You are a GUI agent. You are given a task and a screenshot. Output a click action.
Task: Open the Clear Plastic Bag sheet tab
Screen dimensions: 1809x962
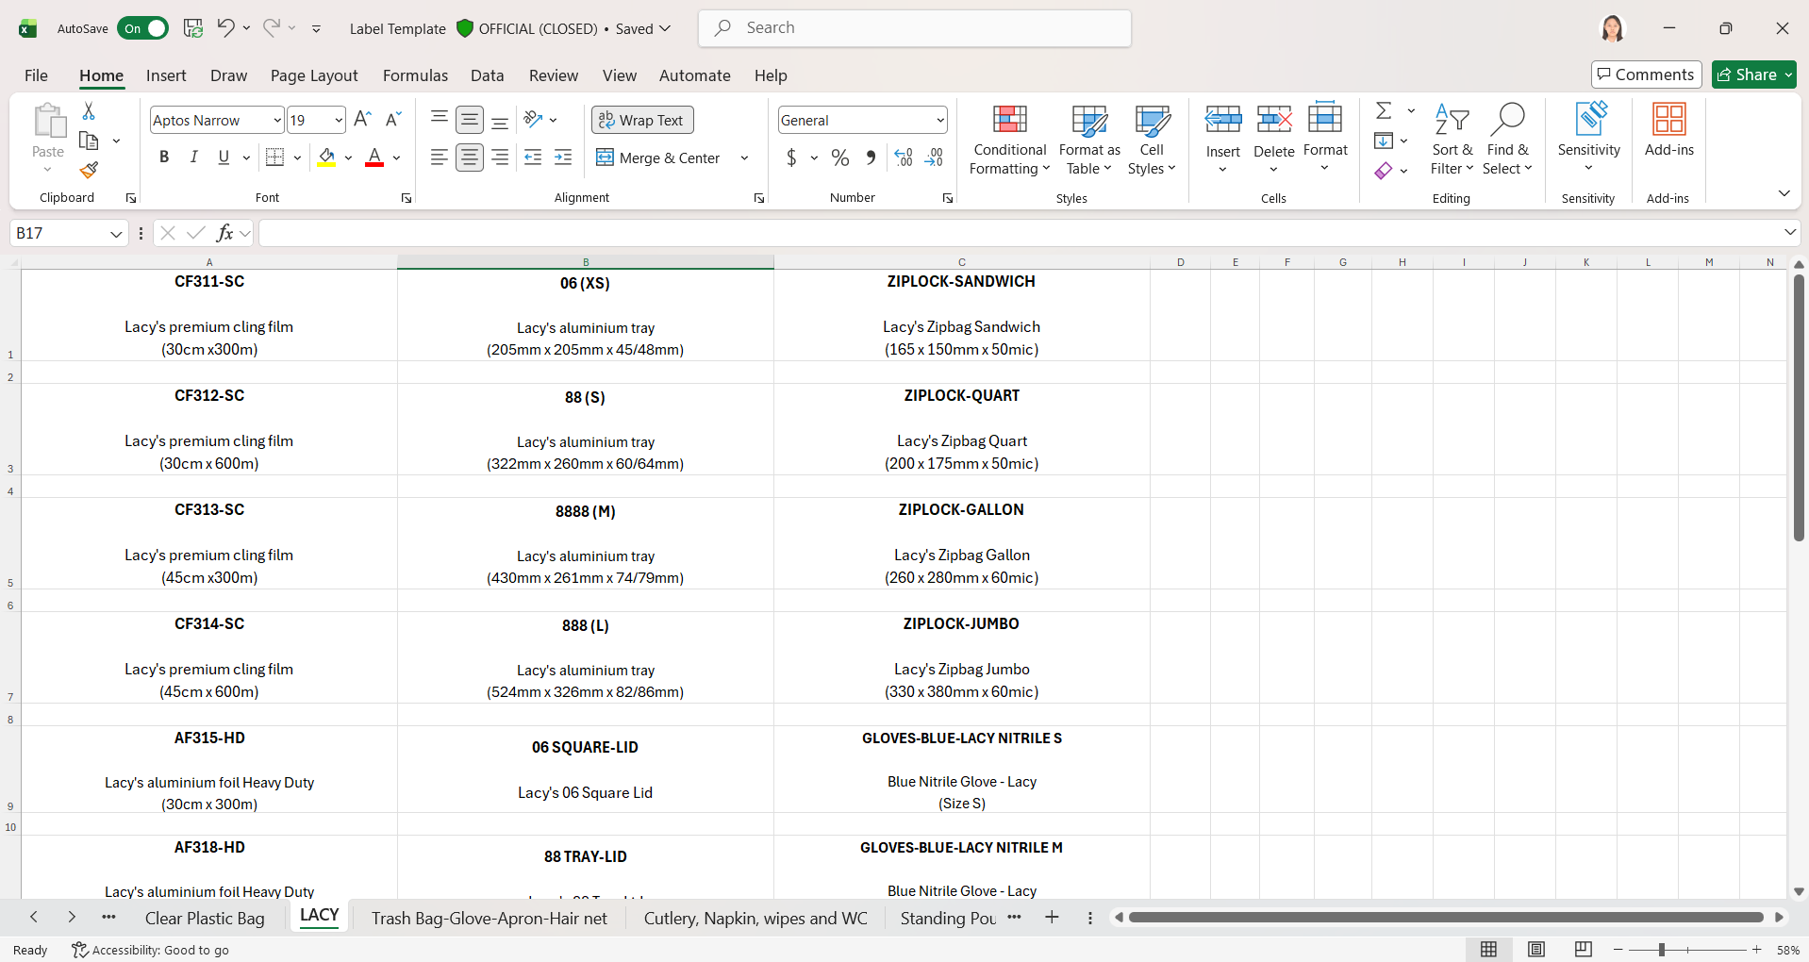tap(205, 919)
